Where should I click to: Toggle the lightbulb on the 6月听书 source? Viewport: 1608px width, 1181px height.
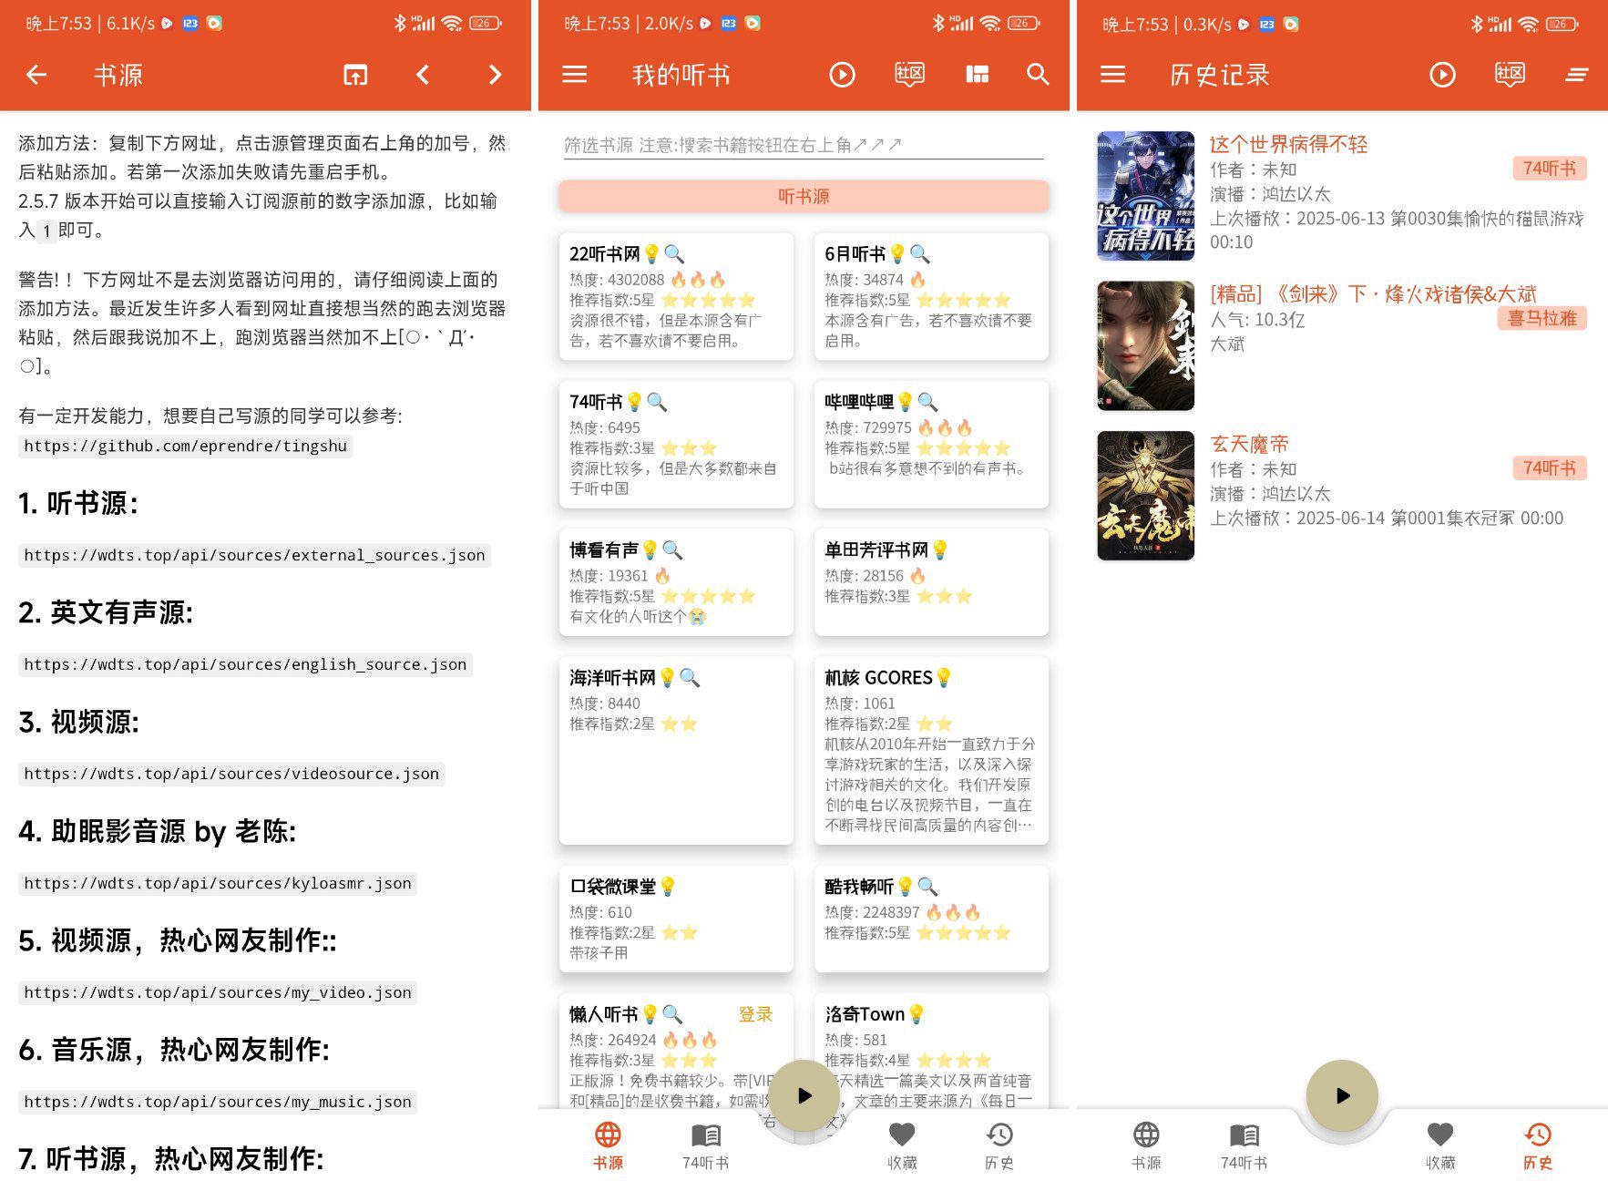896,254
